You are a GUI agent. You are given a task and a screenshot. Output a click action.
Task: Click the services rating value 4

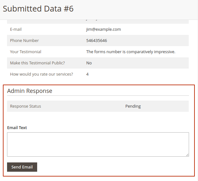pos(87,74)
